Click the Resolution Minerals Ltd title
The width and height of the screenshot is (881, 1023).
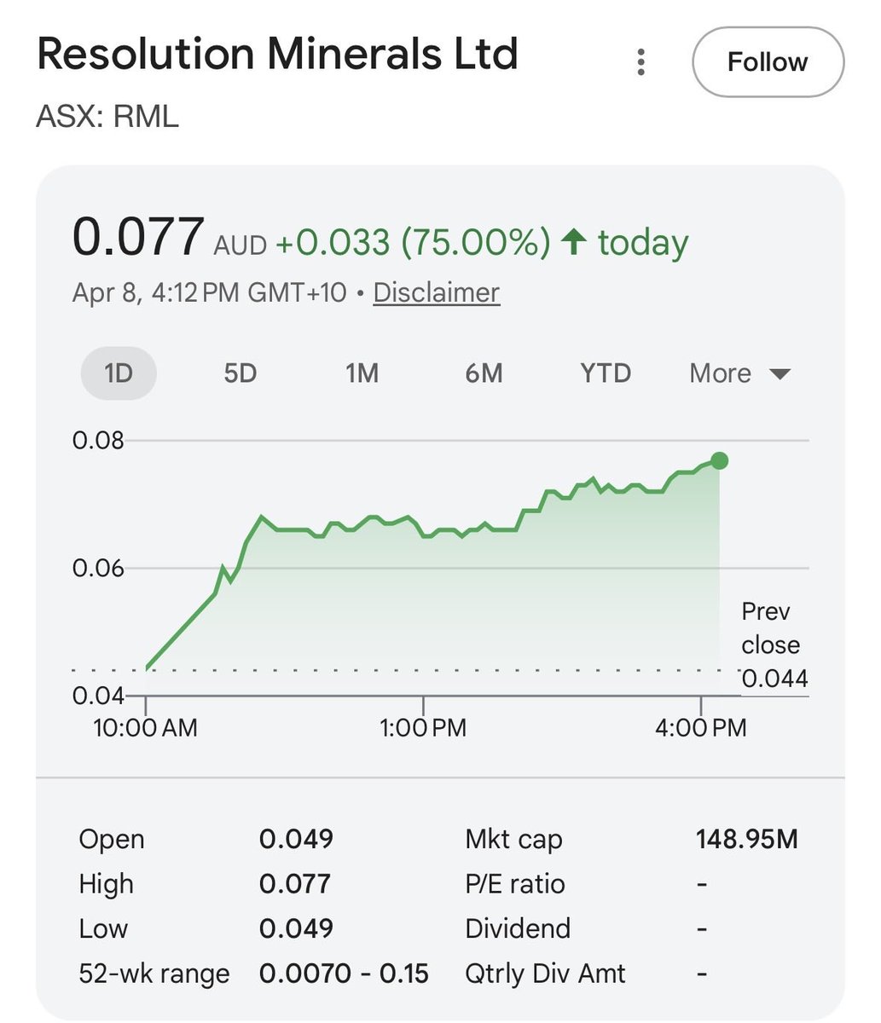[x=278, y=54]
